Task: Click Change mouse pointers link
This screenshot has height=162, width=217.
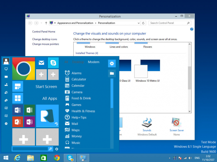Action: tap(46, 44)
